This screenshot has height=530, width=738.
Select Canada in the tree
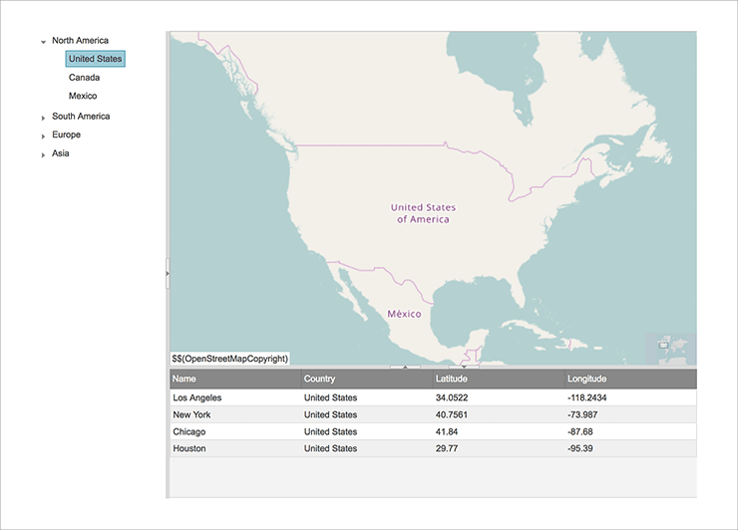[84, 77]
